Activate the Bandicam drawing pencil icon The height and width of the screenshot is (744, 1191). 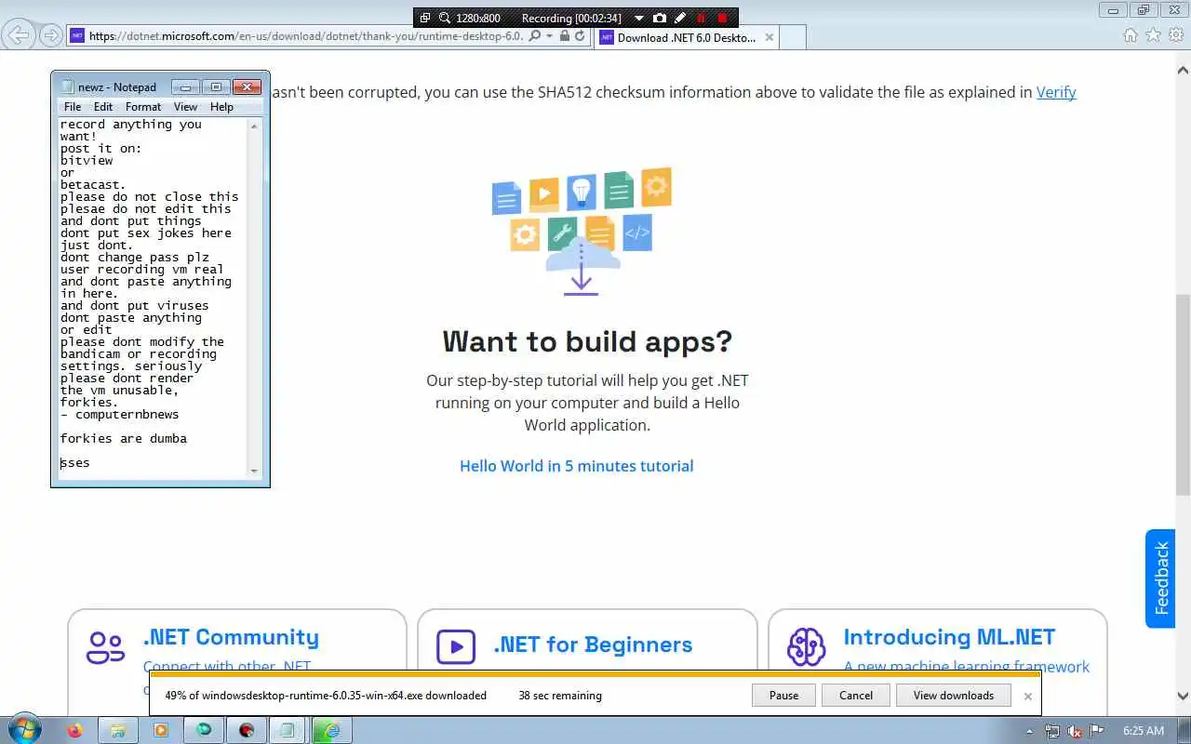click(x=680, y=18)
